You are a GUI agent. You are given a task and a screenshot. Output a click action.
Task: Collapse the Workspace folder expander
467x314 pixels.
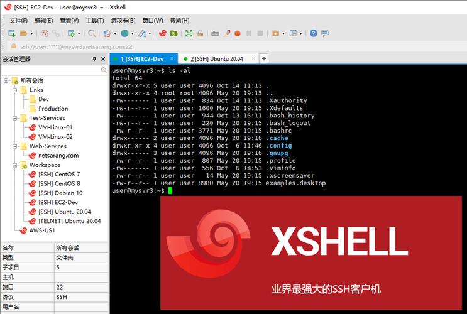pyautogui.click(x=14, y=165)
